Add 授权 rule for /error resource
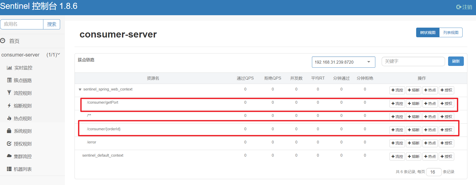The width and height of the screenshot is (476, 185). pos(446,143)
